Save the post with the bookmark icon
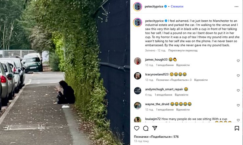 (237, 128)
